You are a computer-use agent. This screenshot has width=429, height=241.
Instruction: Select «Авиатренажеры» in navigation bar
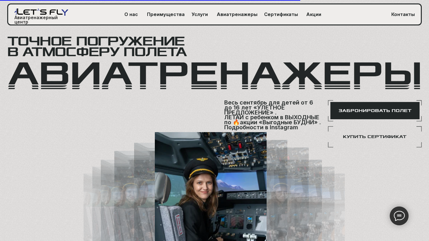(237, 14)
